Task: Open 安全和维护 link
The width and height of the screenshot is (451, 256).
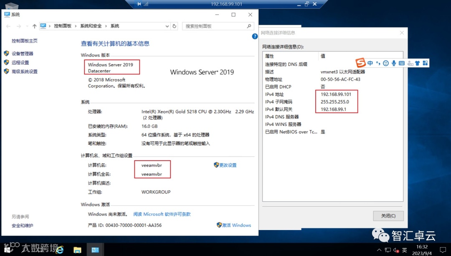Action: pyautogui.click(x=23, y=225)
